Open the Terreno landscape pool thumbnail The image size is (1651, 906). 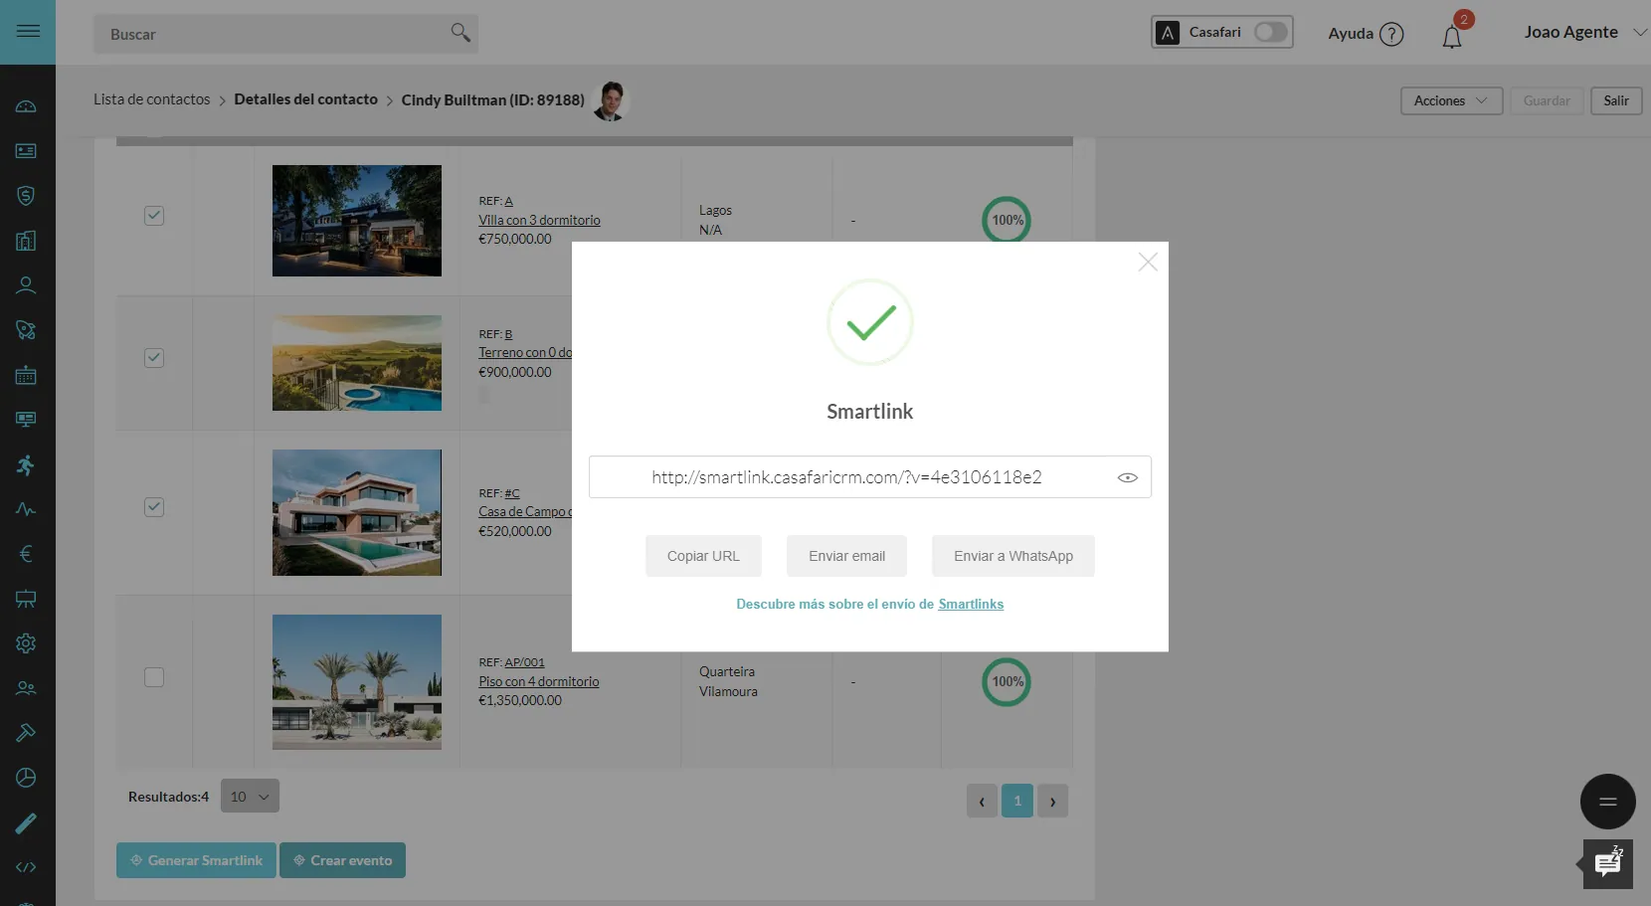coord(357,363)
